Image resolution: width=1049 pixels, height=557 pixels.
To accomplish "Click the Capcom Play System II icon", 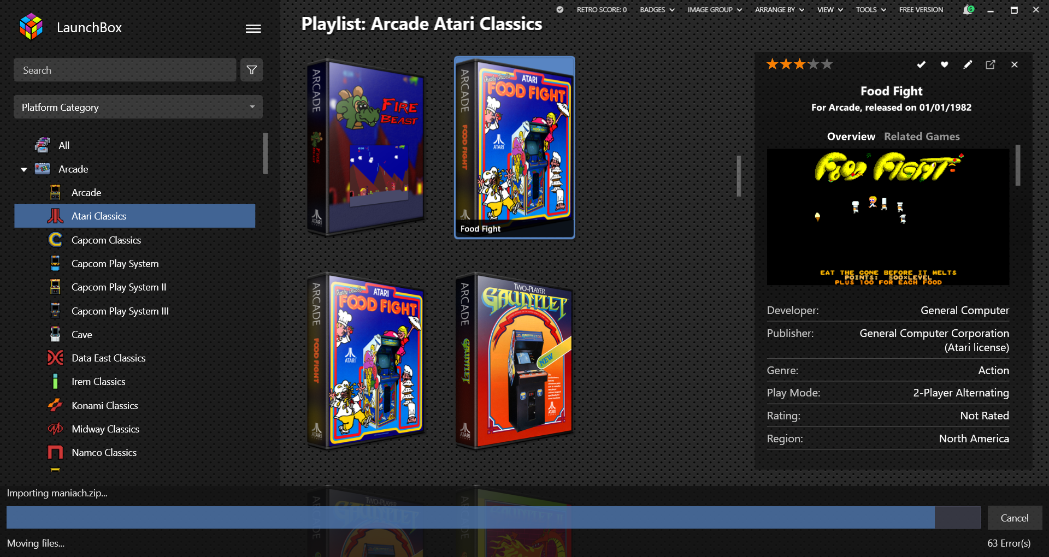I will tap(55, 287).
